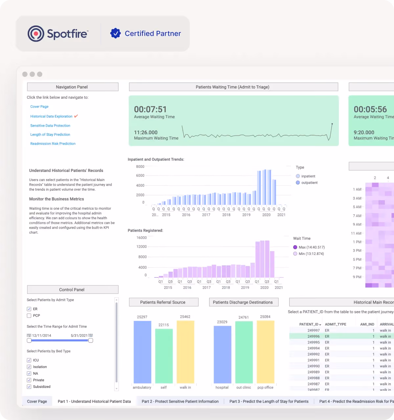Image resolution: width=394 pixels, height=420 pixels.
Task: Click the Patients Referral Source title
Action: point(164,302)
